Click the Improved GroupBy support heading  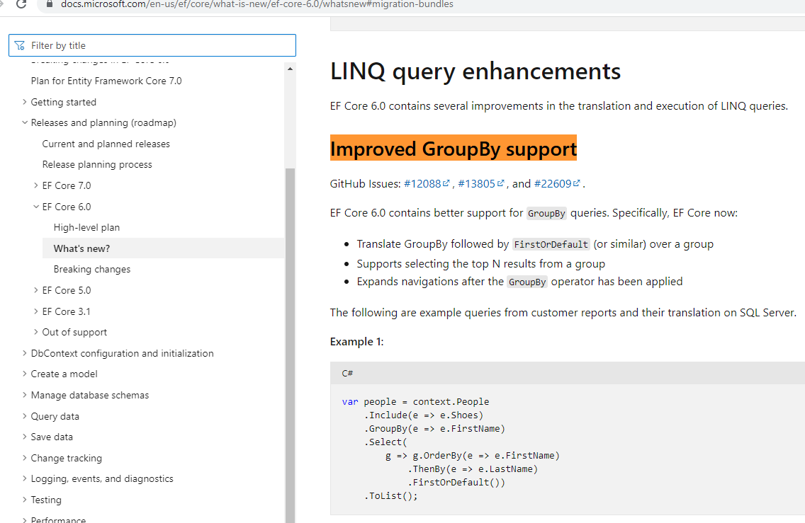point(454,149)
